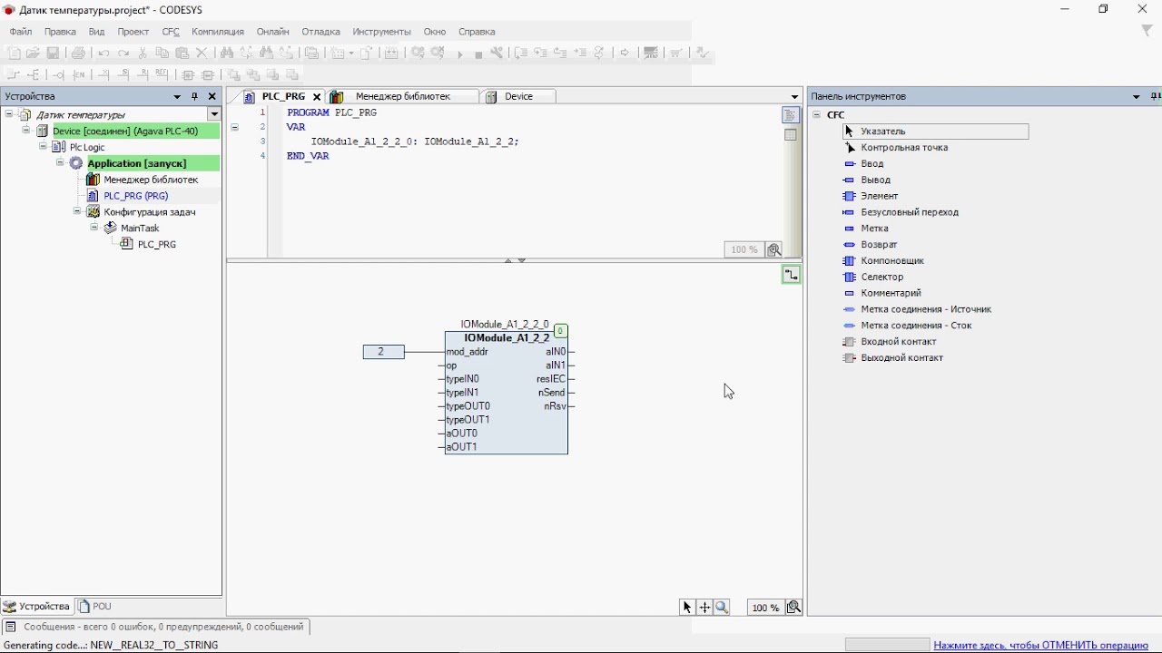The width and height of the screenshot is (1162, 653).
Task: Open the editor tabs list dropdown
Action: coord(794,96)
